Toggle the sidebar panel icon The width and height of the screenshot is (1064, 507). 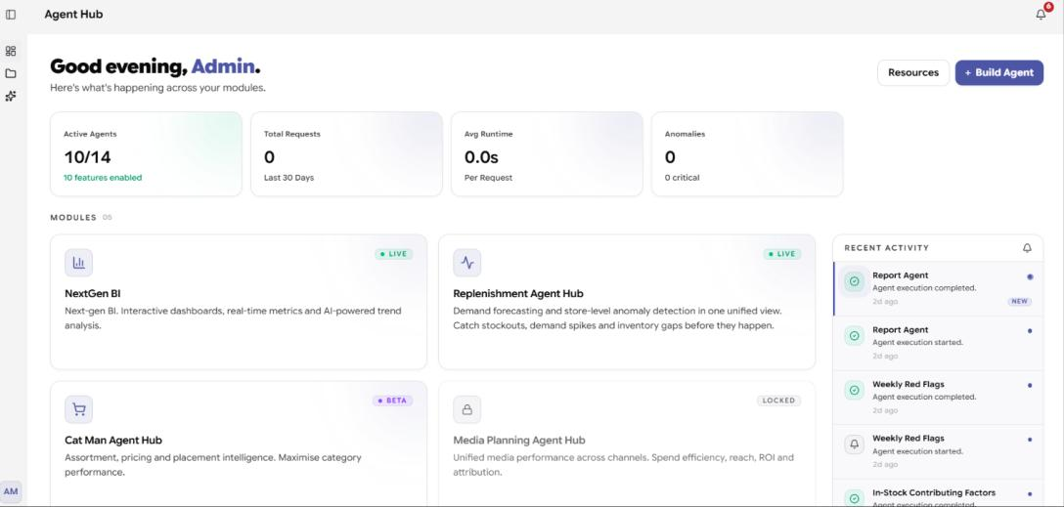11,15
